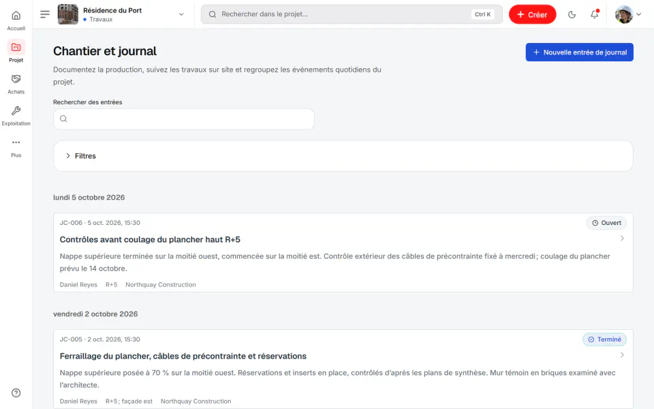
Task: Open the project switcher dropdown chevron
Action: 181,14
